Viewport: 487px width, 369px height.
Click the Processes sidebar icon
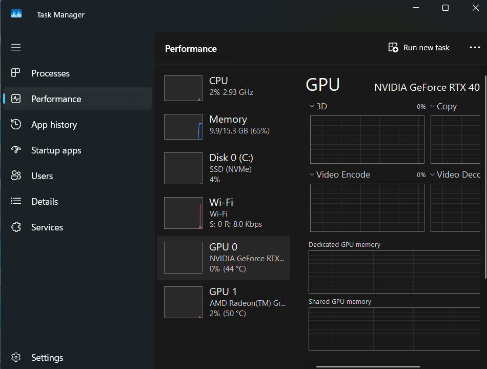(x=15, y=73)
